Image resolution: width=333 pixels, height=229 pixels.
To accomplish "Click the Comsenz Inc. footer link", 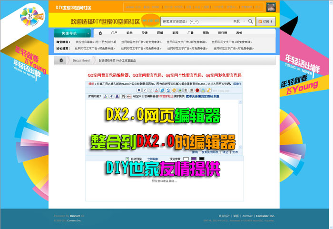I will pos(265,216).
